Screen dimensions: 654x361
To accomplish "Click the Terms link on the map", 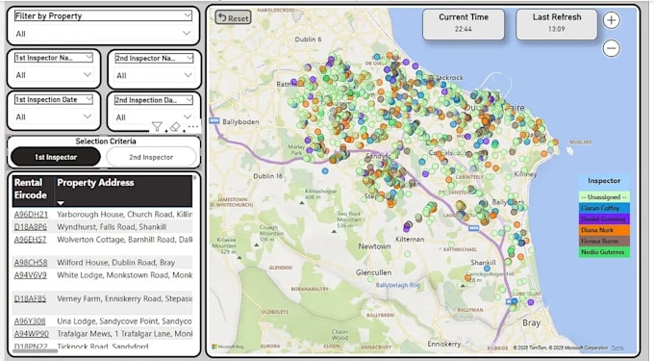I will click(617, 348).
